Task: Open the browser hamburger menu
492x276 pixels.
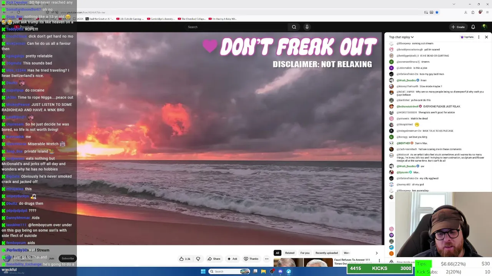Action: pos(487,12)
